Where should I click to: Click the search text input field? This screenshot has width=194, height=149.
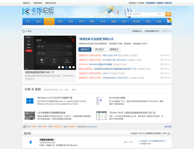pos(141,14)
